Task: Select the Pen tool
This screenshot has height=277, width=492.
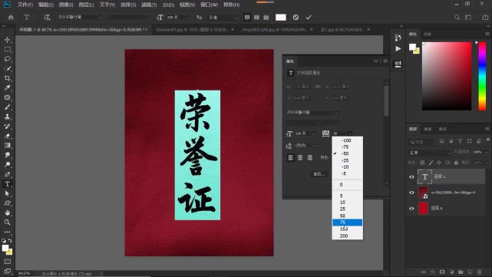Action: click(7, 174)
